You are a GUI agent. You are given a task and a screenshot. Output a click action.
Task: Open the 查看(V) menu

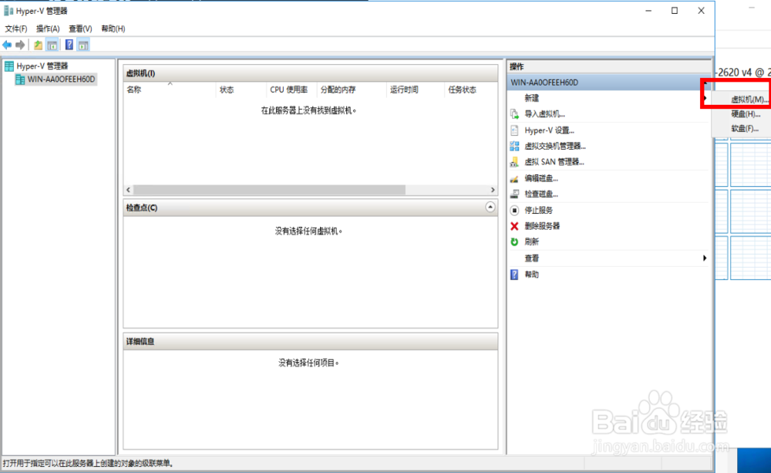80,29
